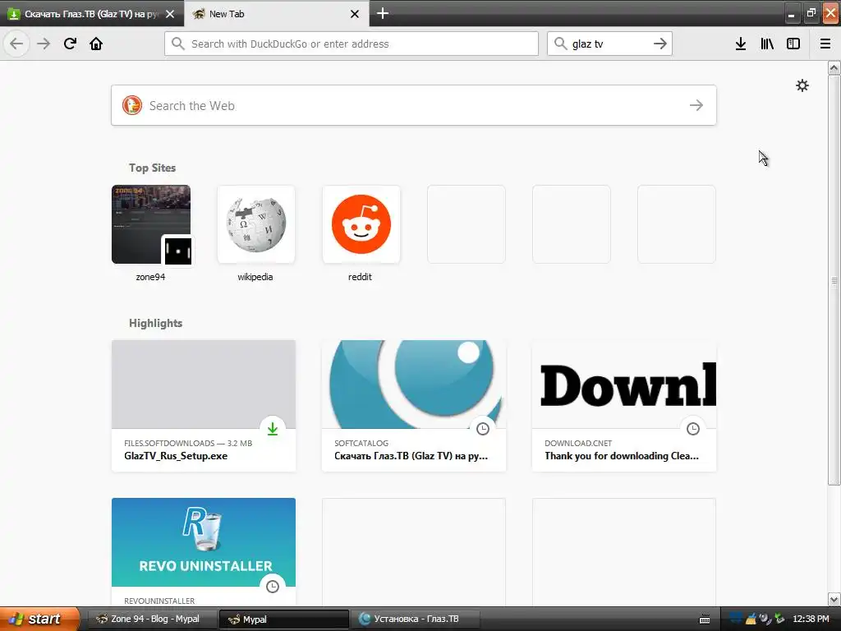Viewport: 841px width, 631px height.
Task: Toggle the sidebar icon in toolbar
Action: (x=793, y=44)
